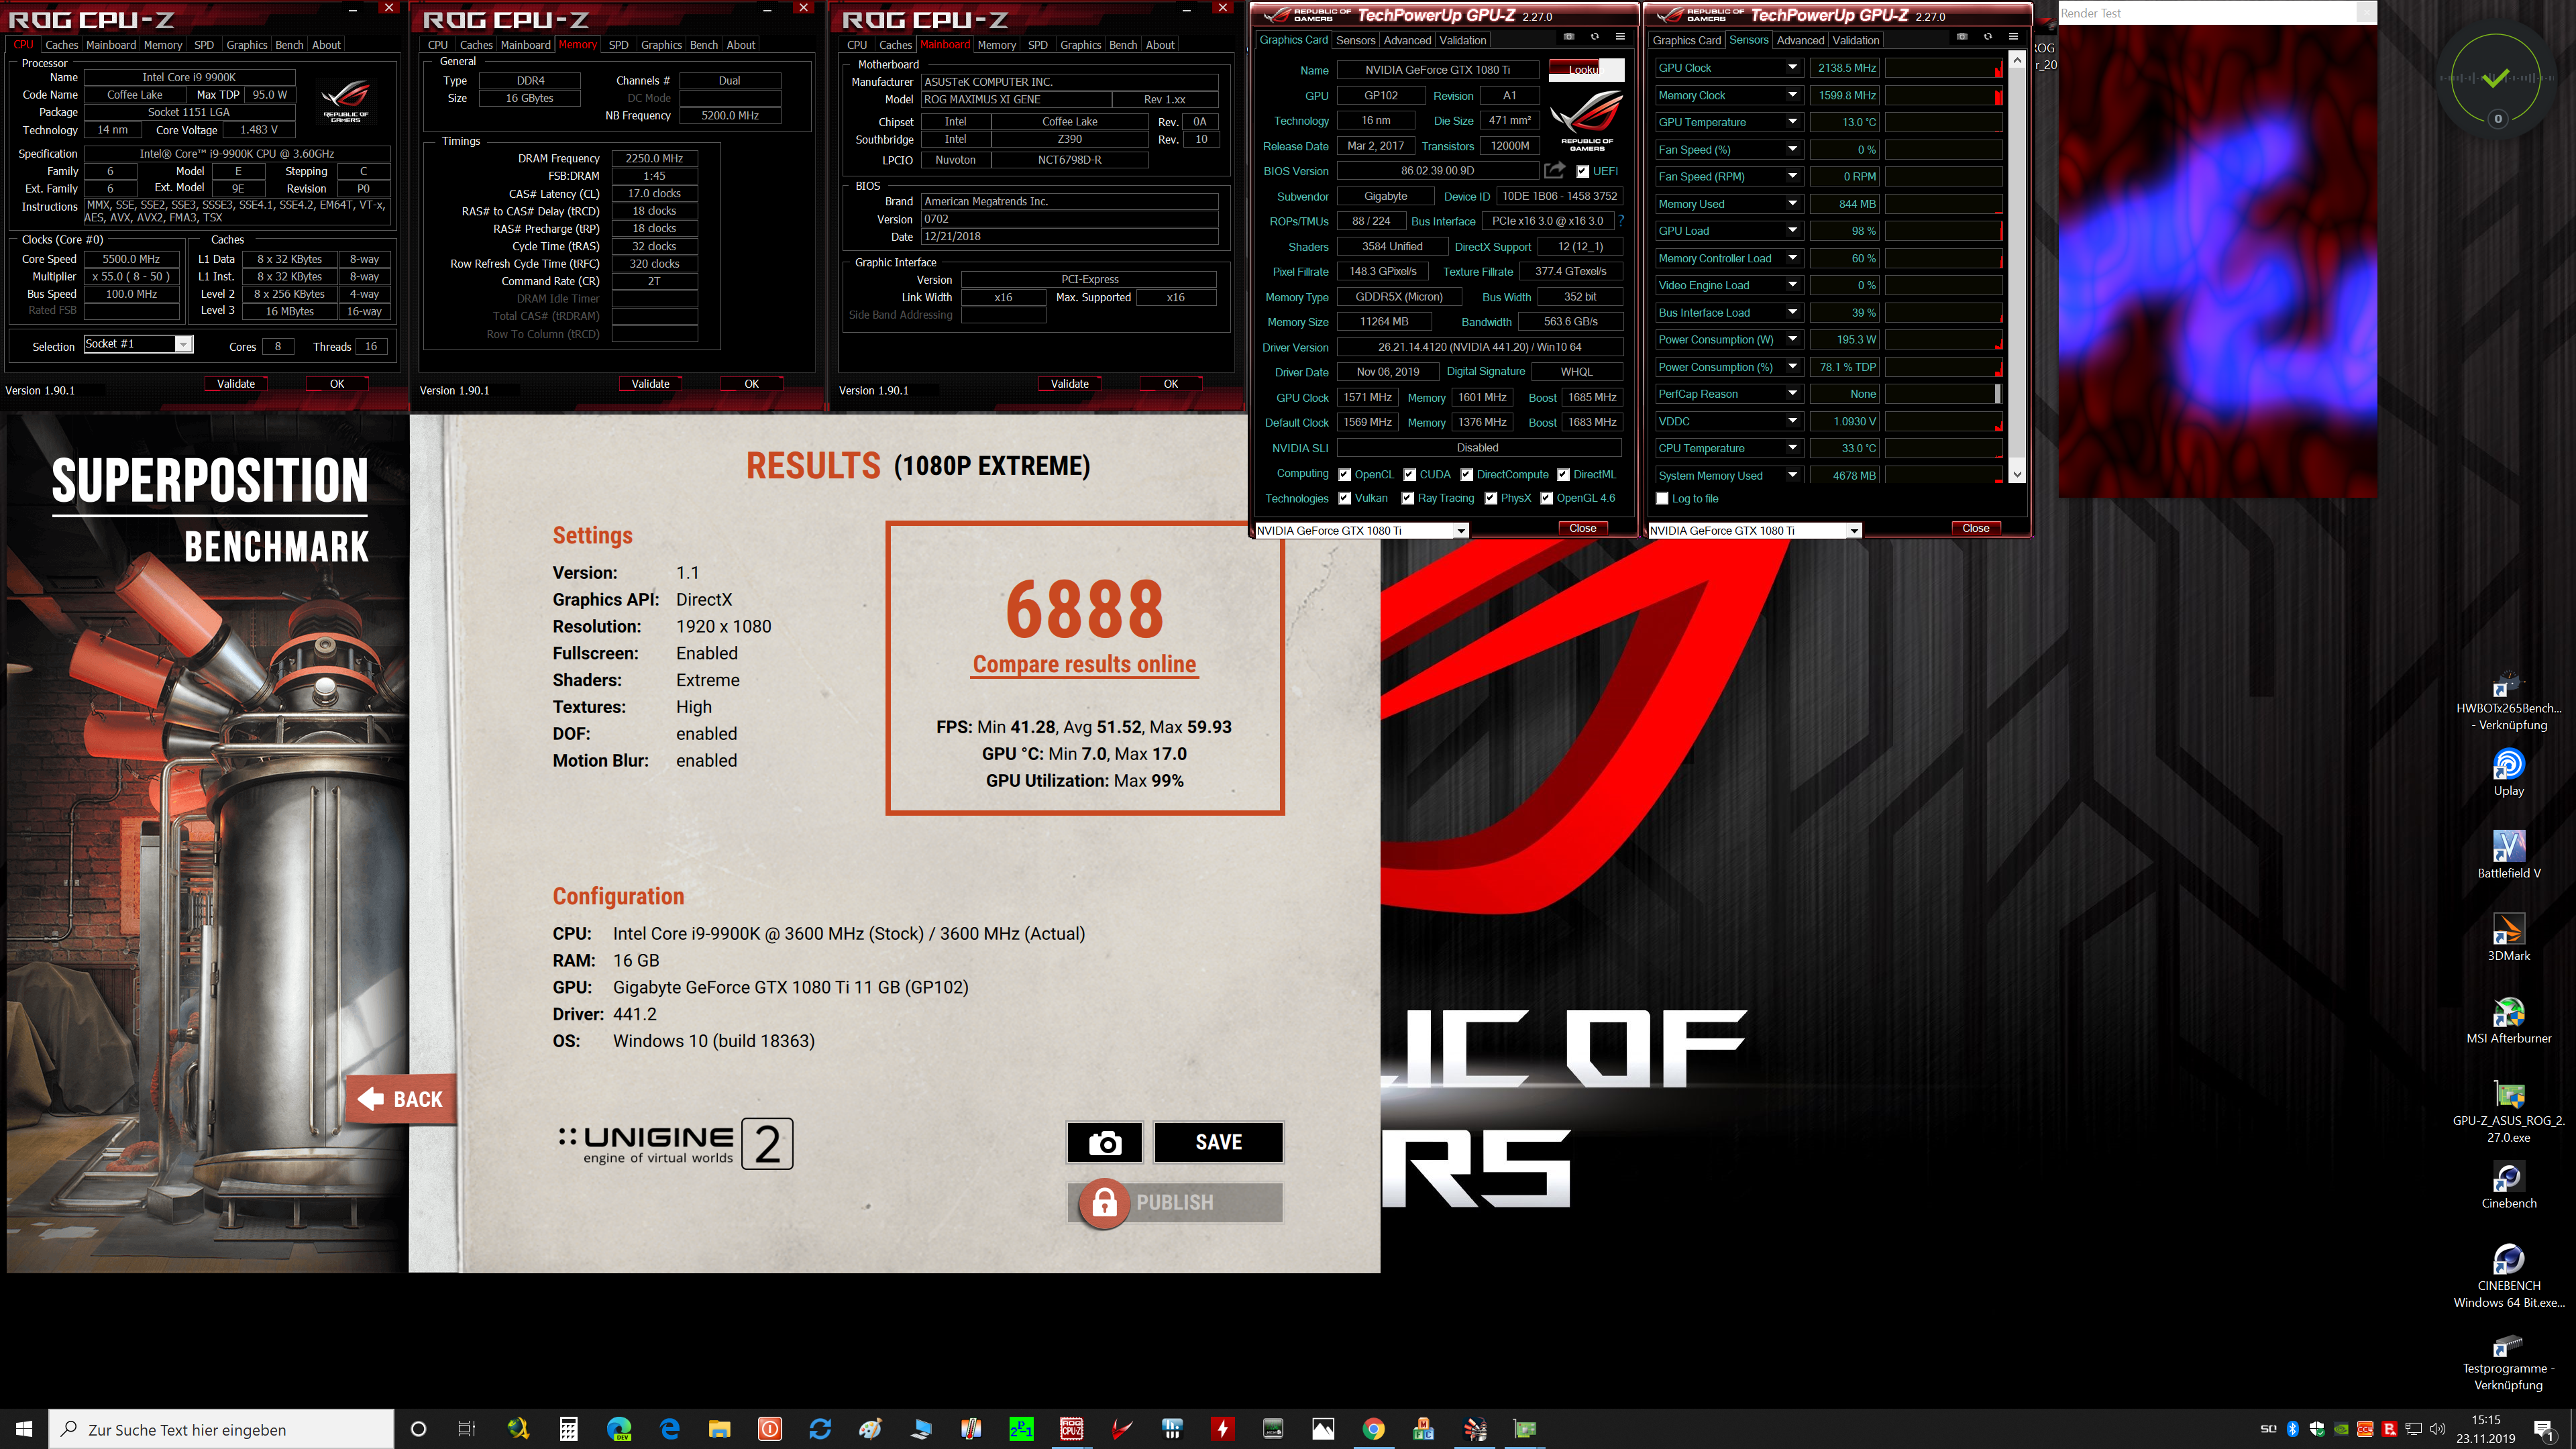2576x1449 pixels.
Task: Click SAVE button in Superposition
Action: pos(1218,1142)
